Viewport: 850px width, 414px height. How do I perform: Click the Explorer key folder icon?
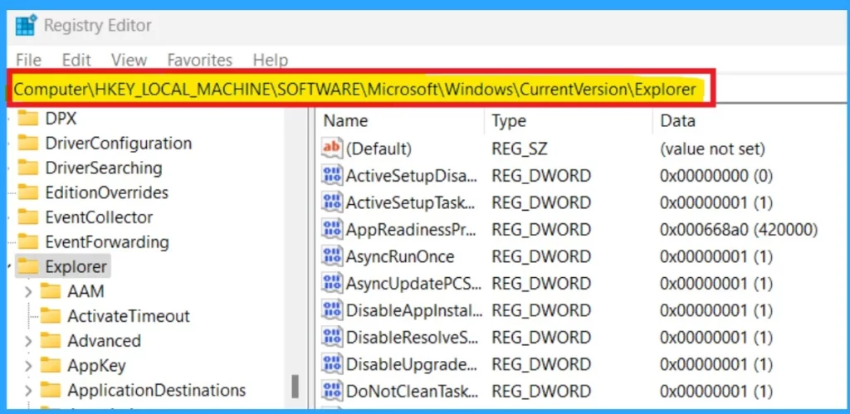click(x=28, y=266)
